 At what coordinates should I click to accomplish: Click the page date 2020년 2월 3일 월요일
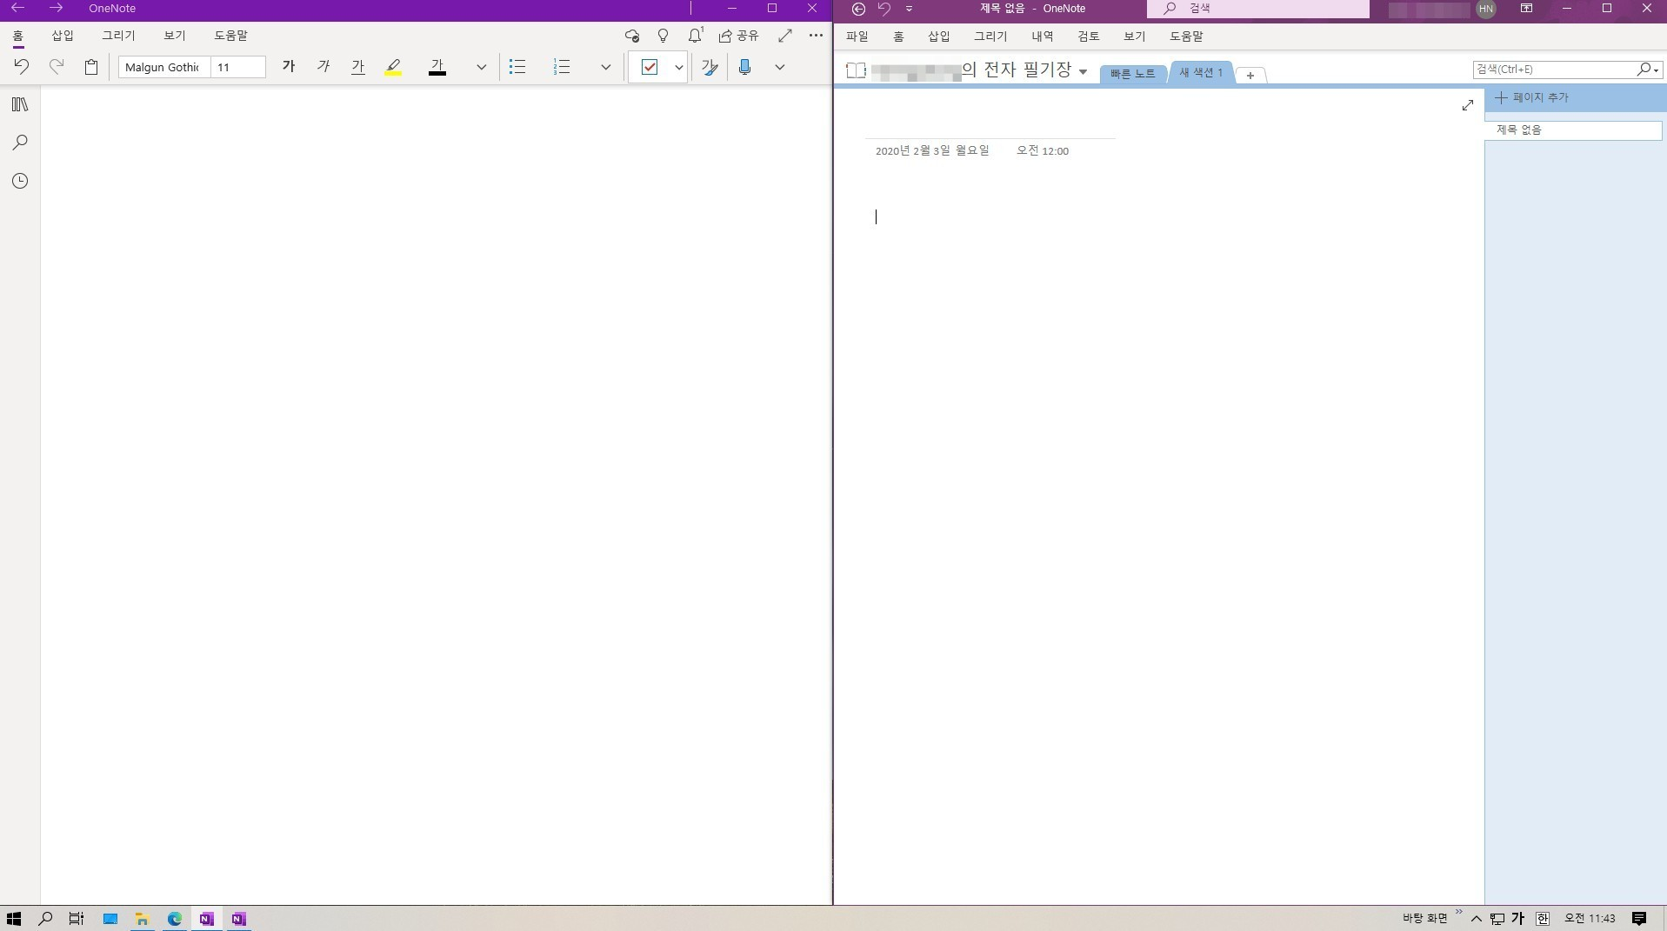point(932,150)
